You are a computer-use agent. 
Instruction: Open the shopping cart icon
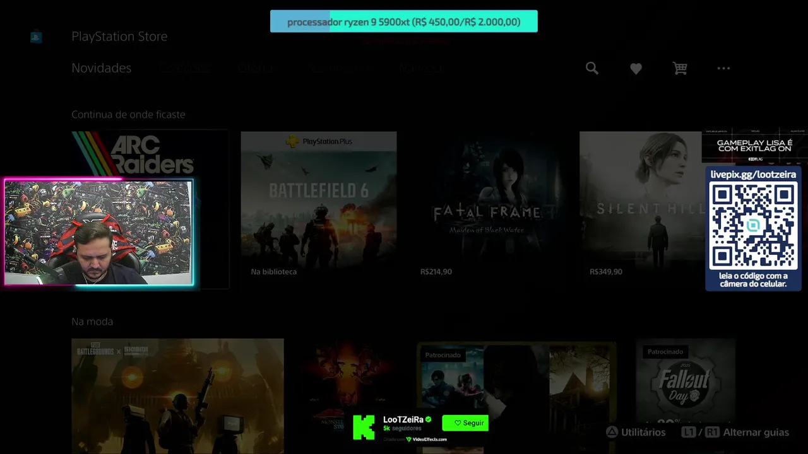680,68
